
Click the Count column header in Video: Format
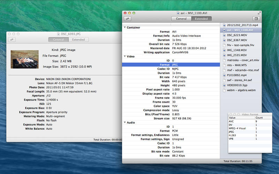259,118
